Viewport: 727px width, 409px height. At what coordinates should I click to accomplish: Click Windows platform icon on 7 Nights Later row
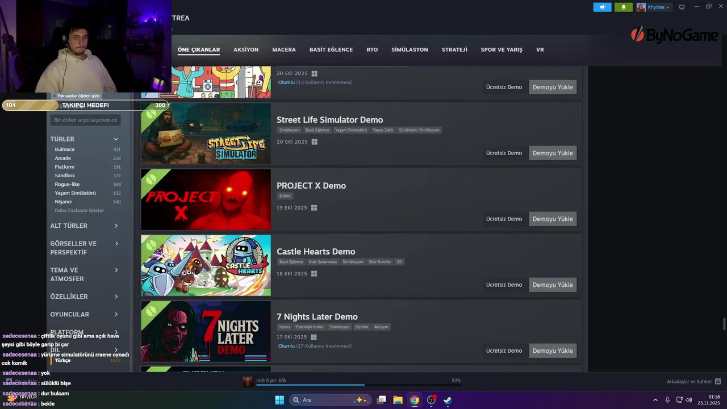pos(314,337)
